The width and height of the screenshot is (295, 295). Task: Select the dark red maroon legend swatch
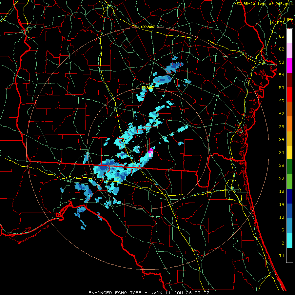pyautogui.click(x=289, y=80)
